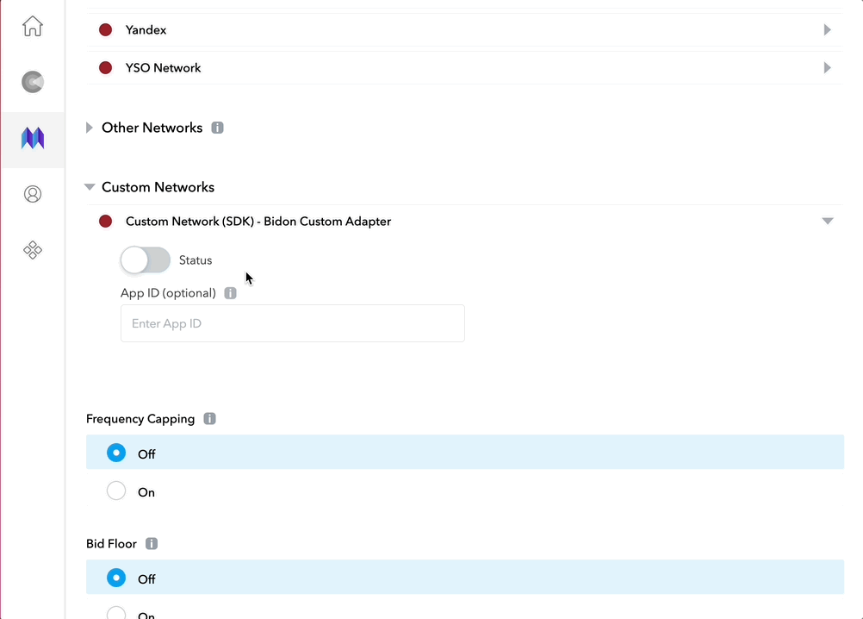Image resolution: width=863 pixels, height=619 pixels.
Task: Select Frequency Capping Off radio button
Action: [x=116, y=453]
